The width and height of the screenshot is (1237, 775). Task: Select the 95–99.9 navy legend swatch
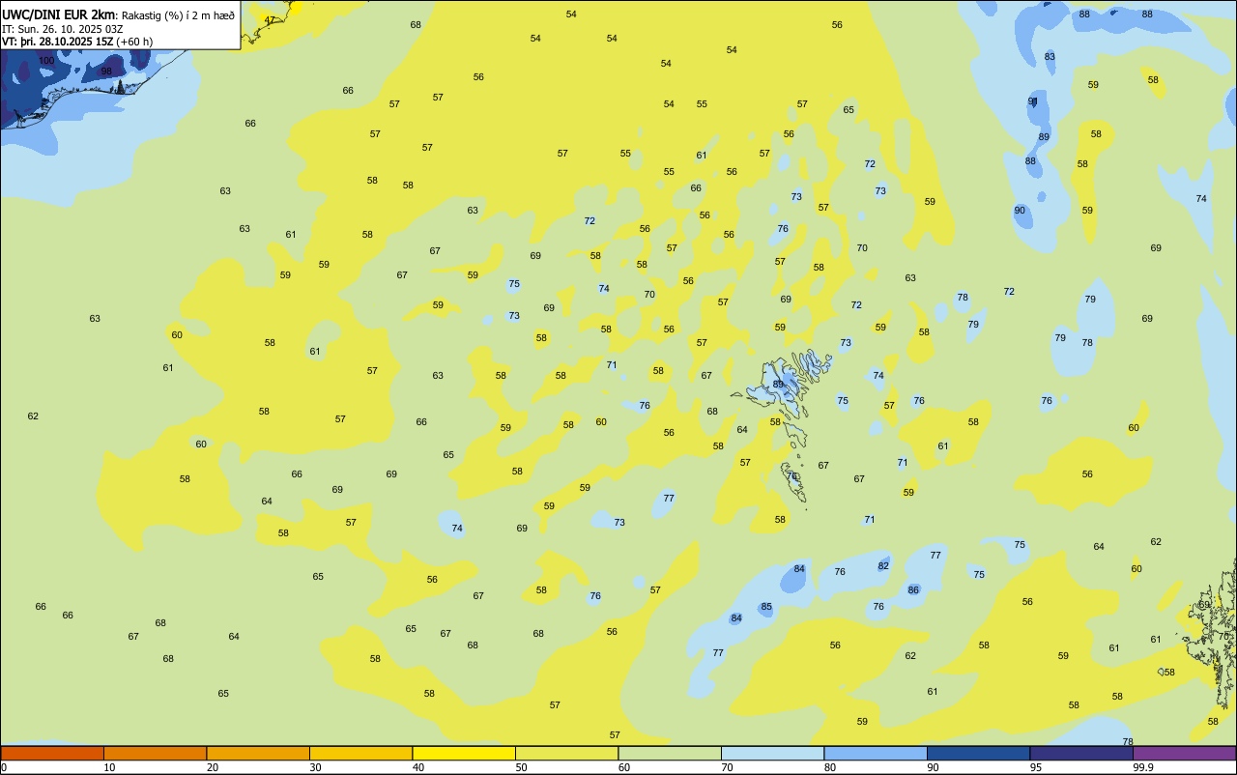click(x=1081, y=753)
